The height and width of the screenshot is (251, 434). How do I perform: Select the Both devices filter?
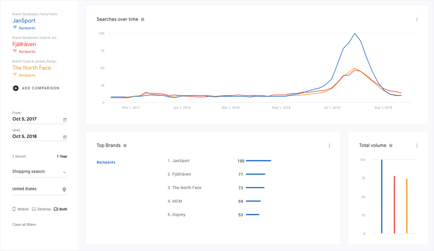tap(60, 209)
